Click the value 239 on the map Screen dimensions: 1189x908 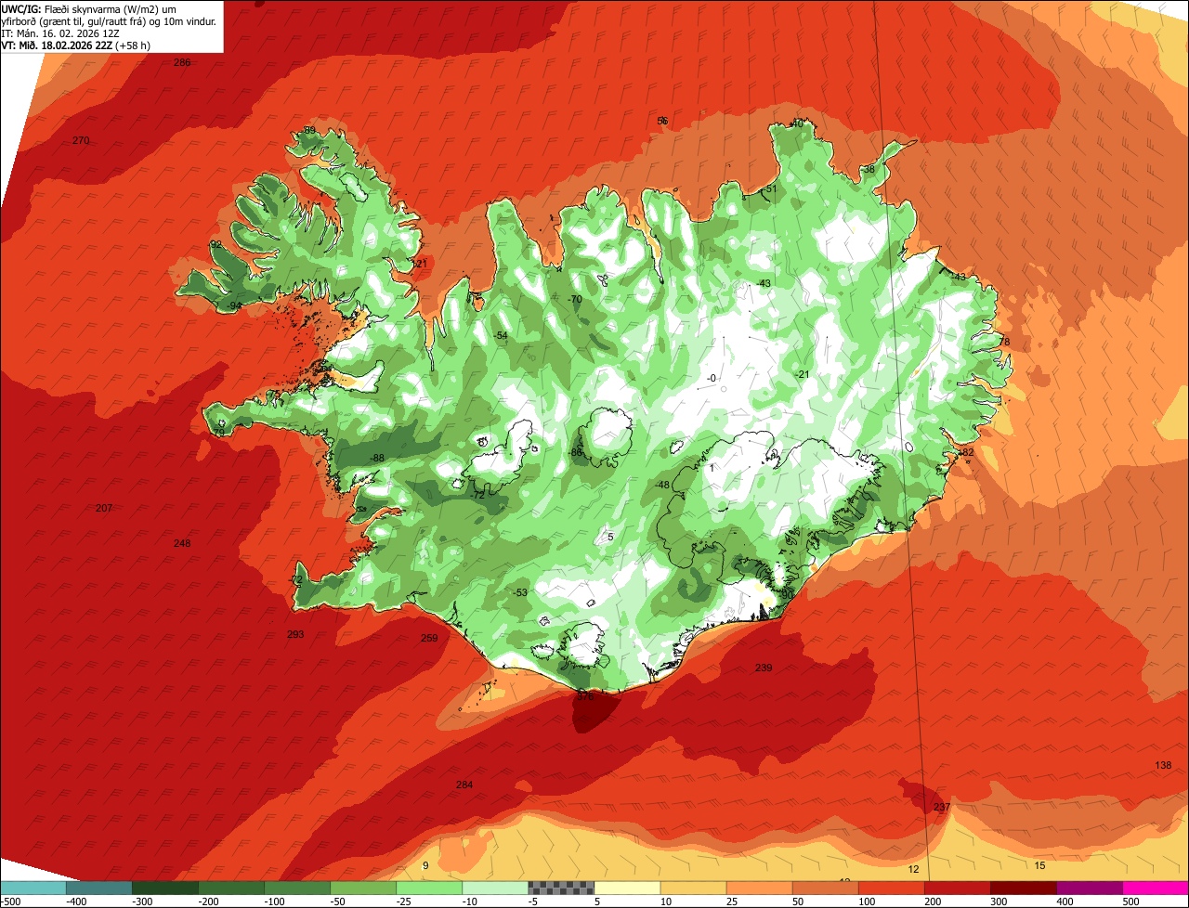coord(764,668)
